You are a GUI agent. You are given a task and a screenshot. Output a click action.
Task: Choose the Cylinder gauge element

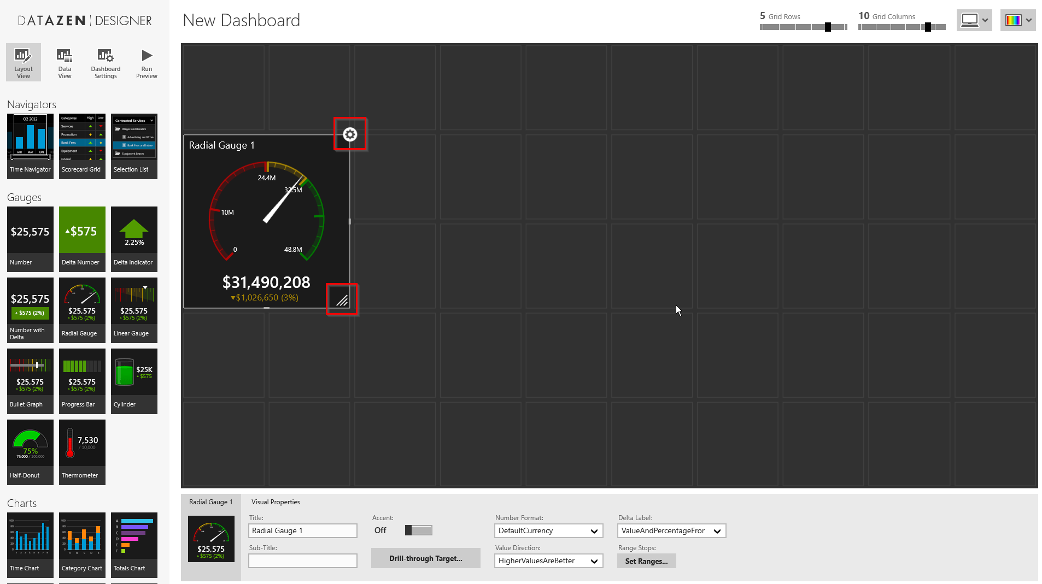pyautogui.click(x=134, y=381)
